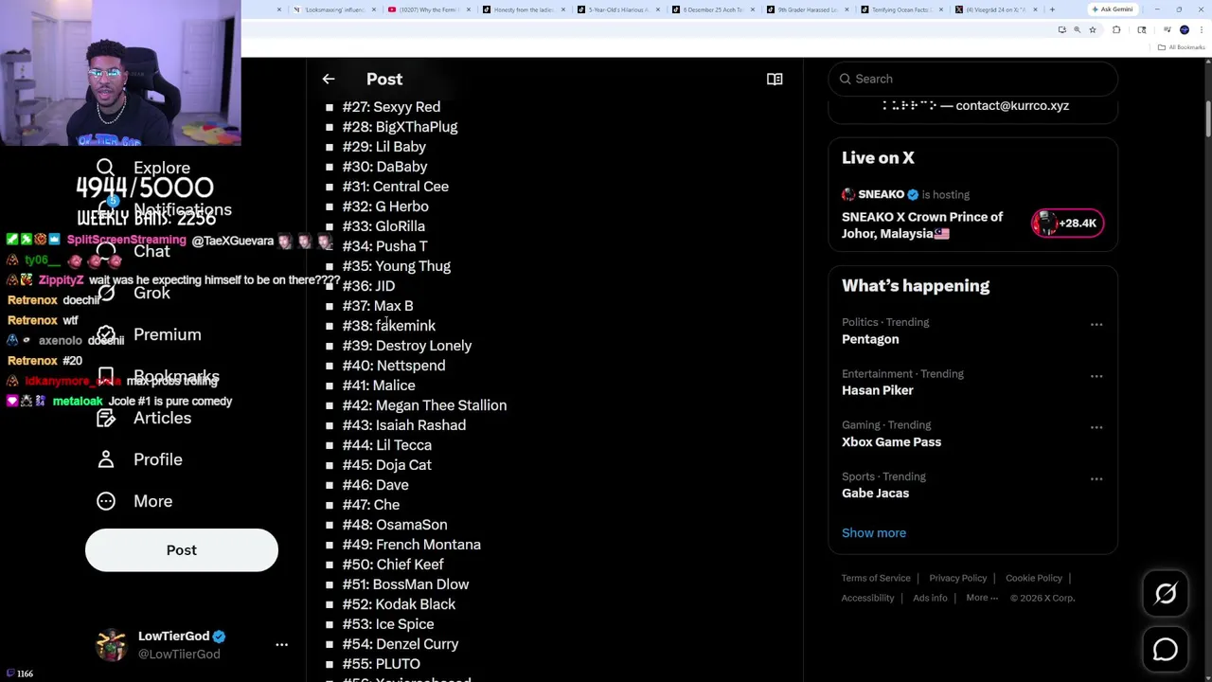Open the All Bookmarks folder
1212x682 pixels.
[x=1181, y=47]
